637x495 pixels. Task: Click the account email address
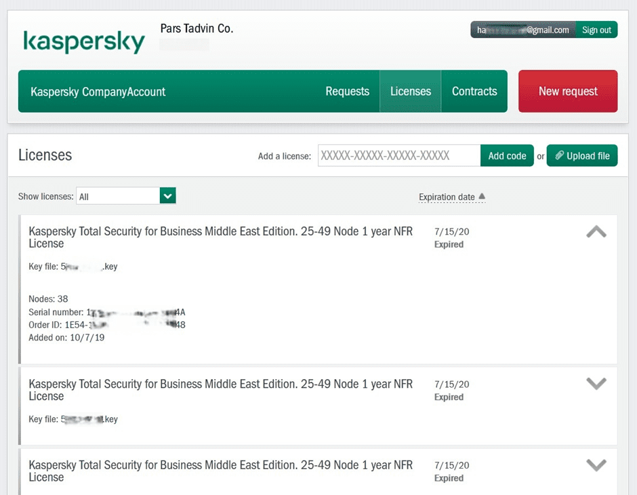522,30
